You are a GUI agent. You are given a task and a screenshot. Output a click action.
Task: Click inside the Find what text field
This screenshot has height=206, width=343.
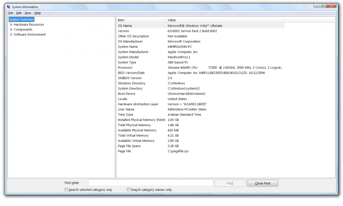(x=151, y=183)
